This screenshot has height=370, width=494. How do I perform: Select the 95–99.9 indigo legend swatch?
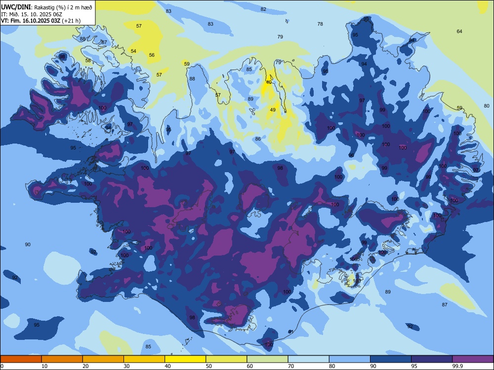[x=432, y=359]
